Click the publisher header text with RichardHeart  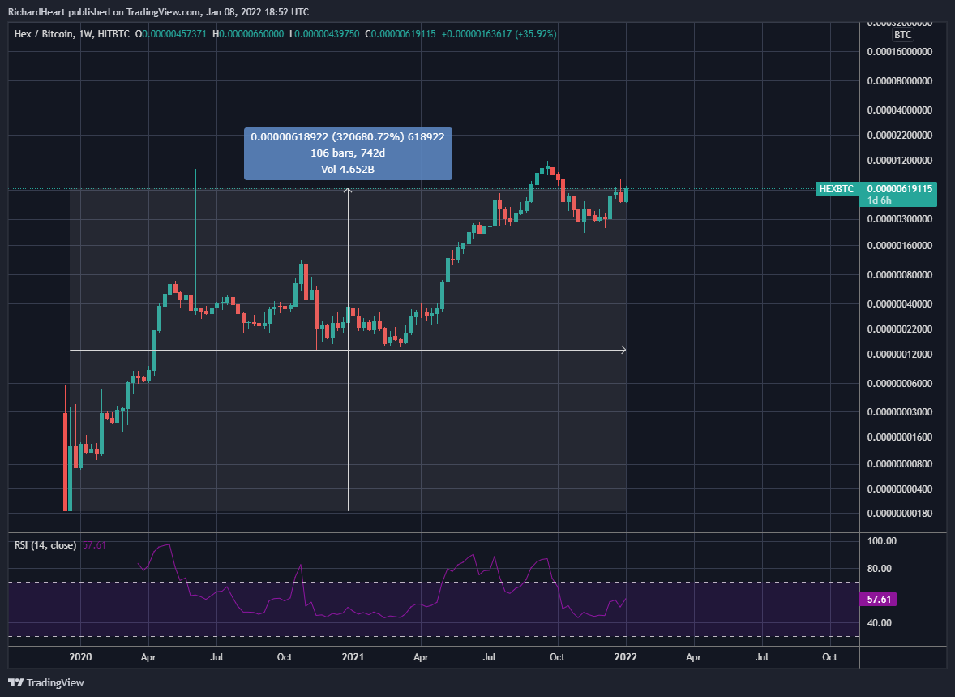point(158,12)
